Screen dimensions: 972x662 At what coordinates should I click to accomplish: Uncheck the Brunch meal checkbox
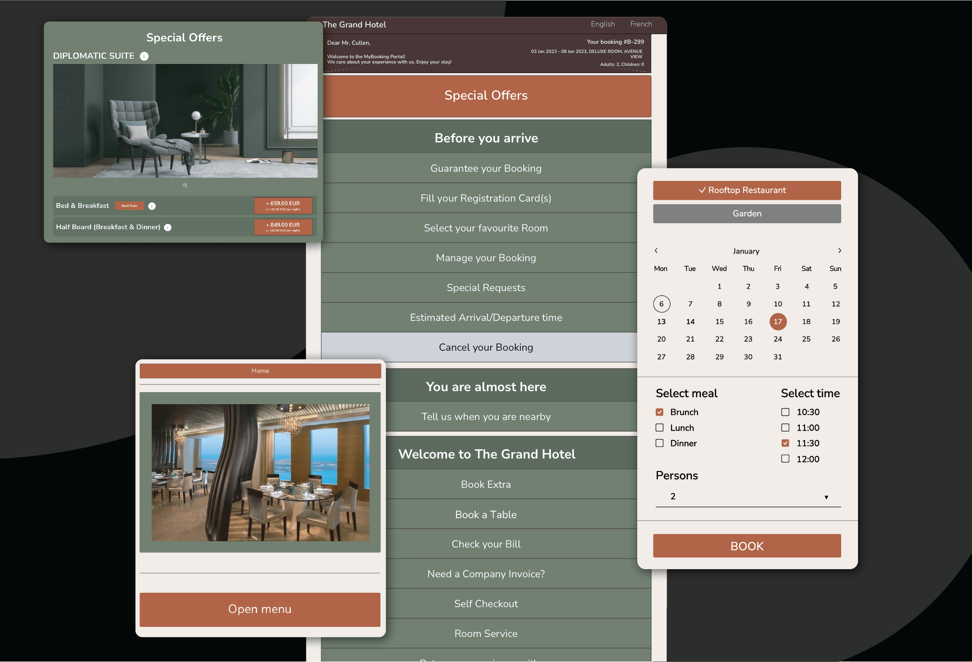coord(659,412)
